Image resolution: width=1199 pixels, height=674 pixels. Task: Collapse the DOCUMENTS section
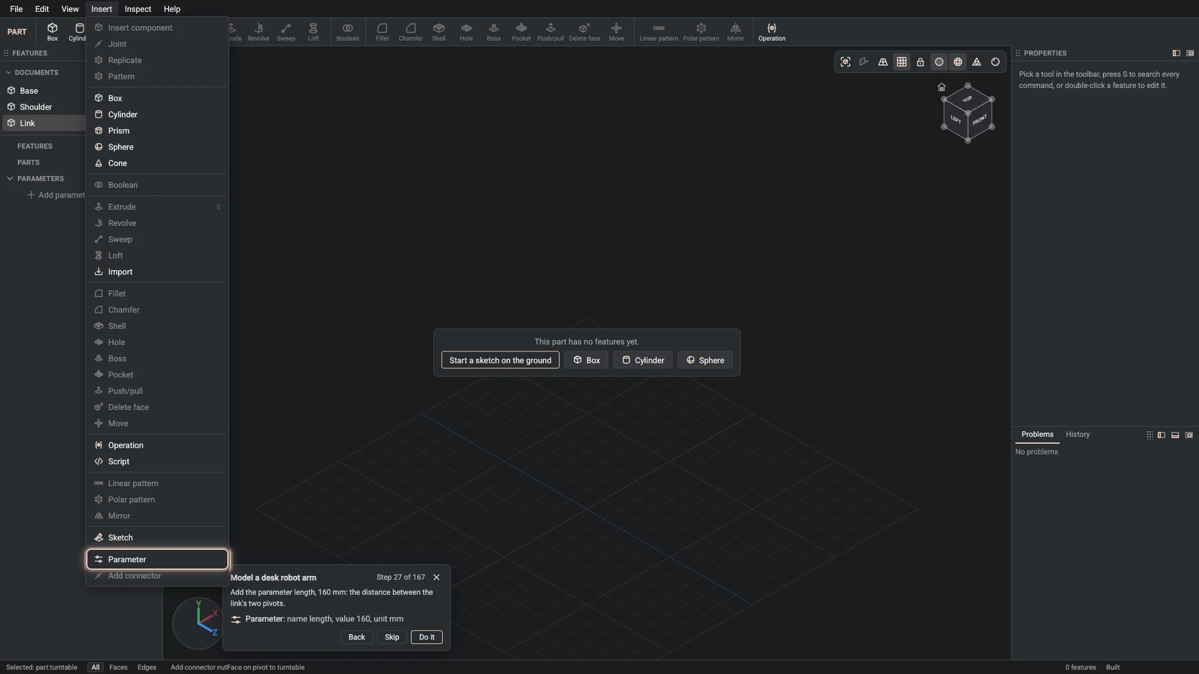point(9,72)
